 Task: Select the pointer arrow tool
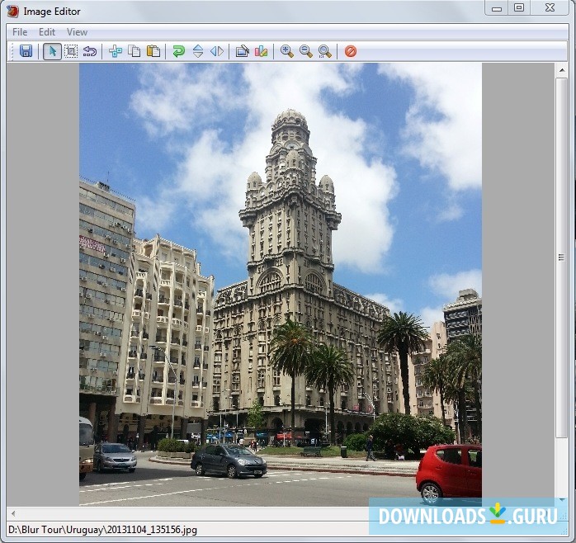pos(52,51)
